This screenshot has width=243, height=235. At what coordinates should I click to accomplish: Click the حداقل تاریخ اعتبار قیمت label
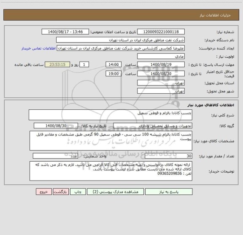(220, 74)
